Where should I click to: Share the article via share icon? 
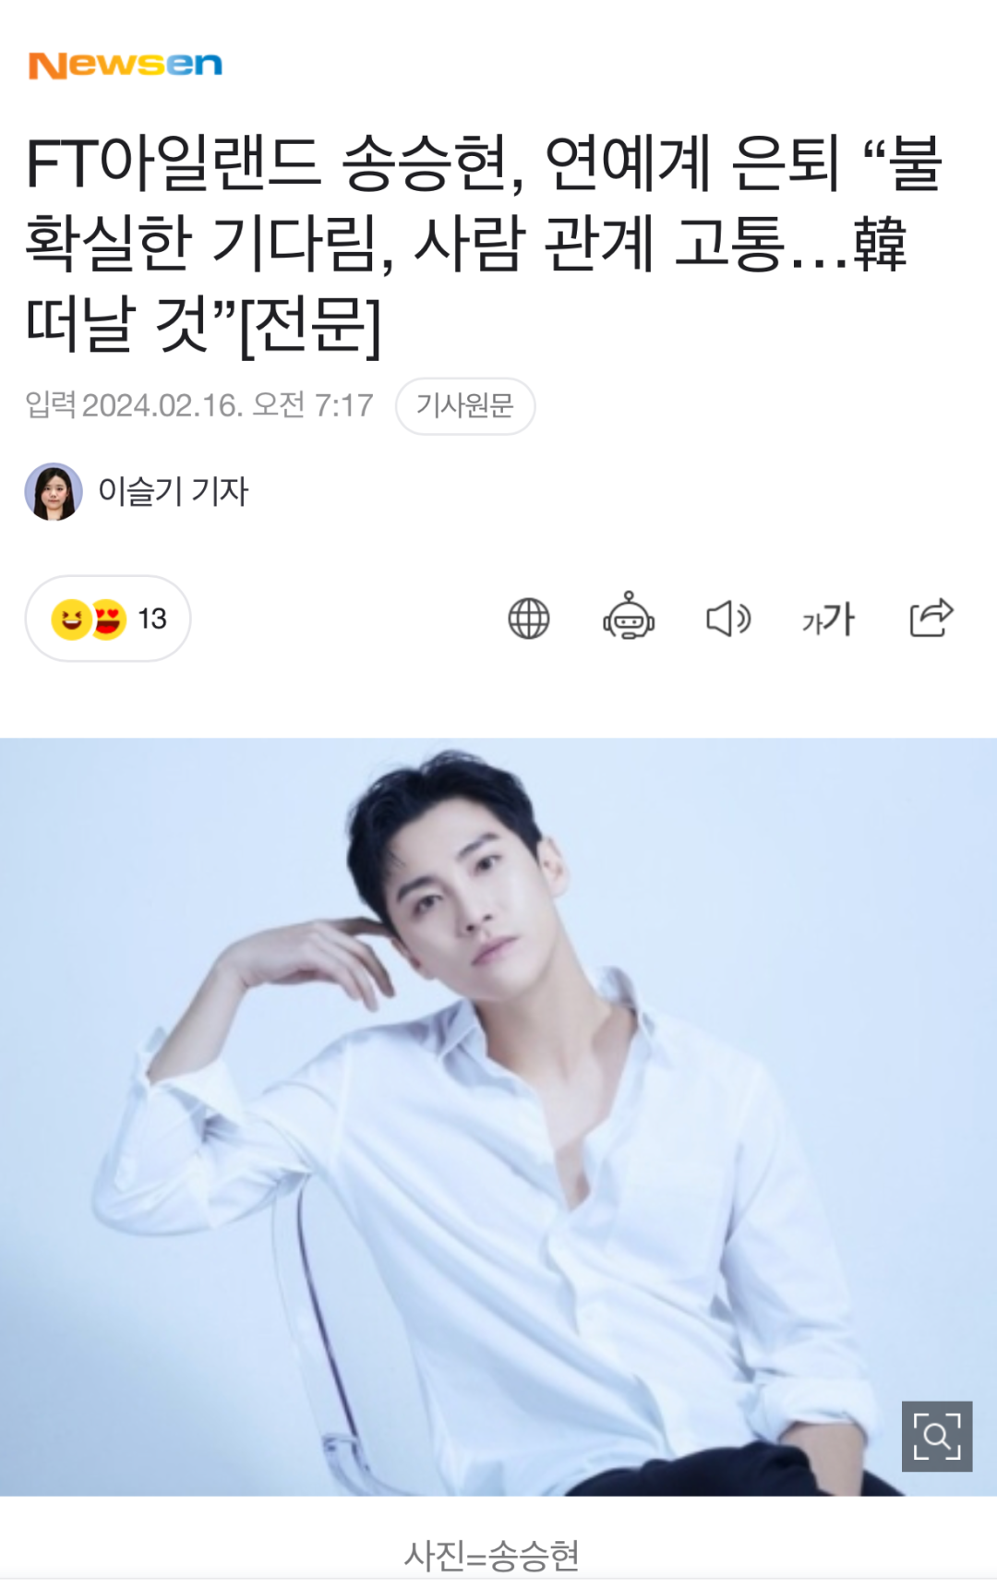(x=931, y=618)
